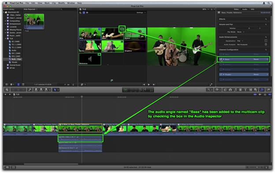Screen dimensions: 275x173
Task: Show the Music and Sound browser
Action: click(235, 90)
